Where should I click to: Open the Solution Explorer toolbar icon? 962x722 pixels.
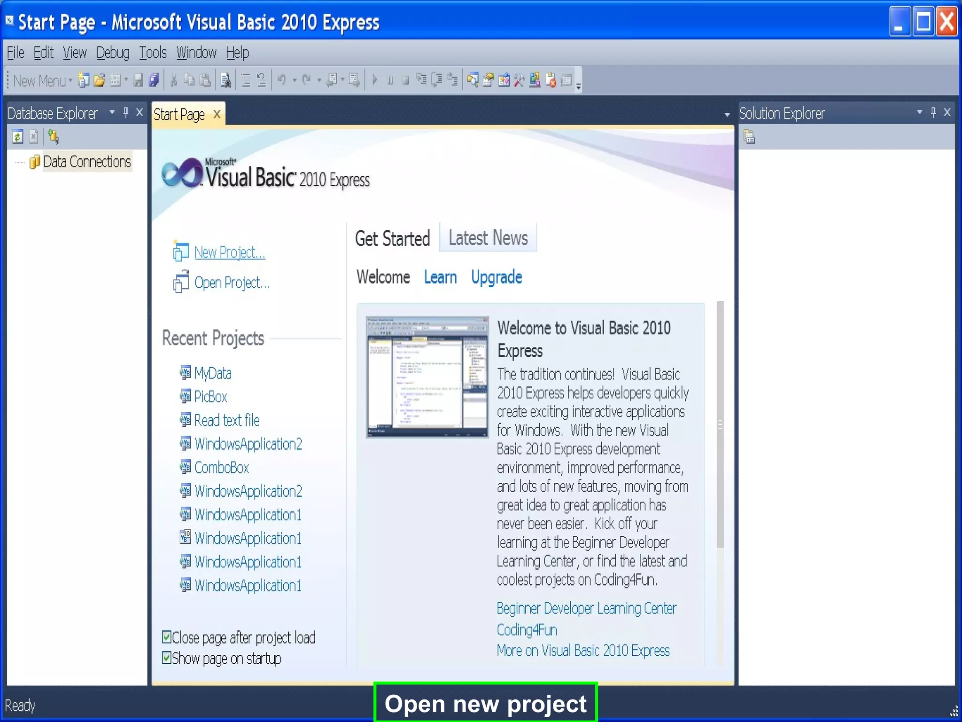[x=473, y=80]
